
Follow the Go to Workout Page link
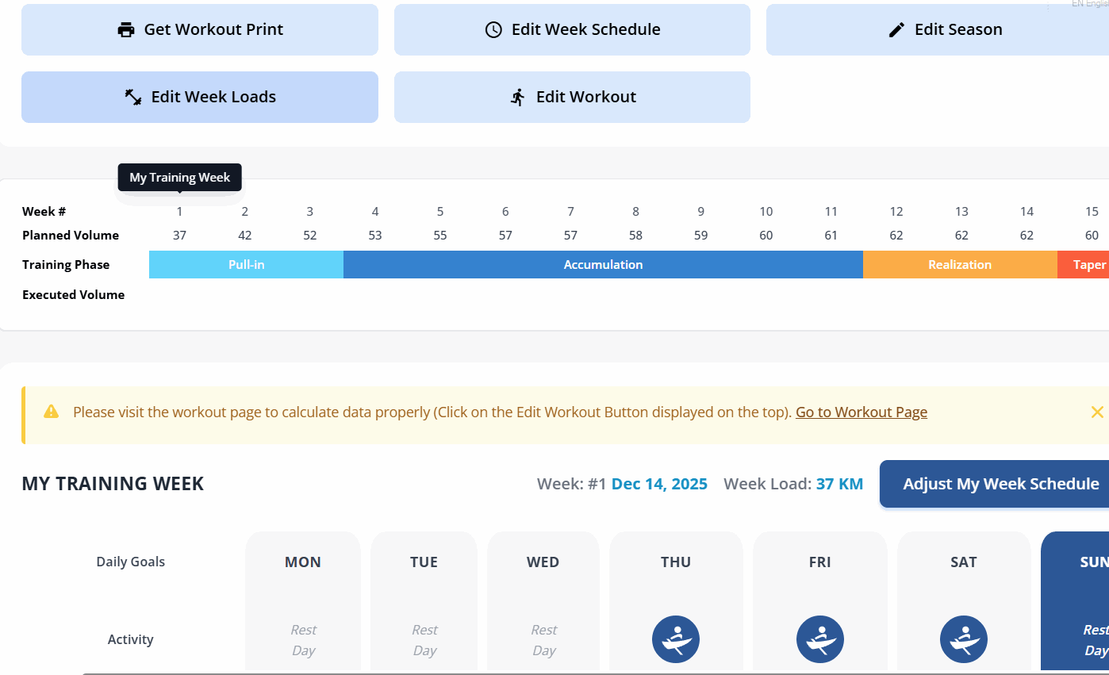(x=861, y=412)
